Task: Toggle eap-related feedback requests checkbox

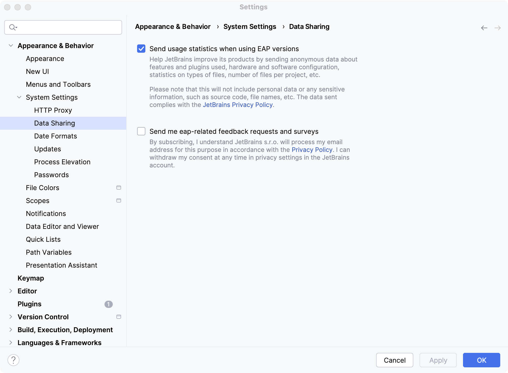Action: [x=141, y=131]
